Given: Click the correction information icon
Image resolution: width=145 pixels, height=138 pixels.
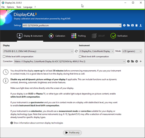Looking at the screenshot, I should 128,61.
